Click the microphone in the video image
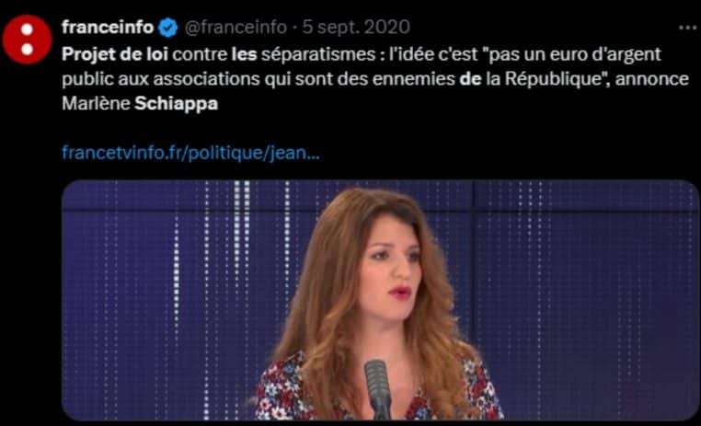Screen dimensions: 701x426 click(x=378, y=388)
